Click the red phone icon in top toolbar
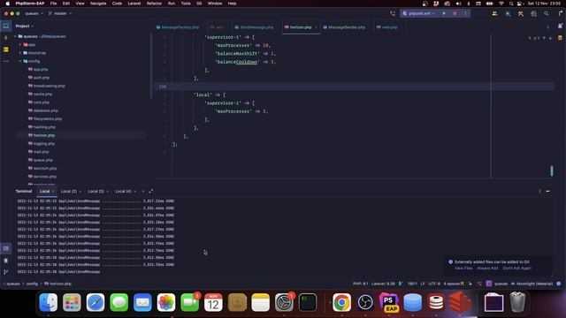This screenshot has height=318, width=566. point(393,14)
